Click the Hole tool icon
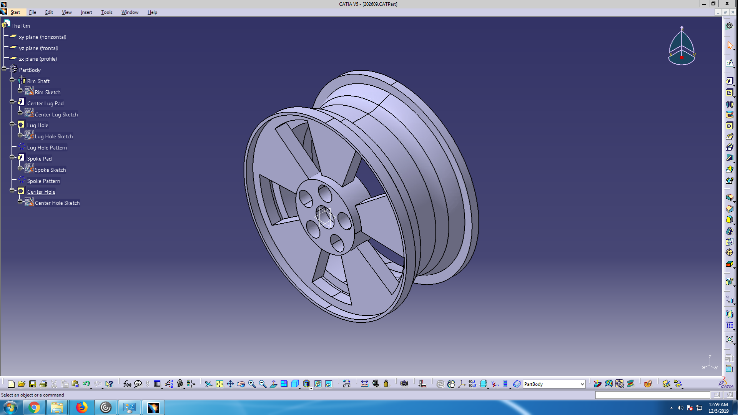The image size is (738, 415). tap(729, 126)
